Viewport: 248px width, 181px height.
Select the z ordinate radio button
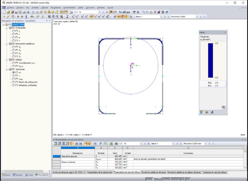click(x=14, y=34)
